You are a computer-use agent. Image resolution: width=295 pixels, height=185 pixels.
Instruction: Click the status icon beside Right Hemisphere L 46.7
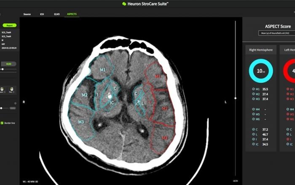[253, 135]
